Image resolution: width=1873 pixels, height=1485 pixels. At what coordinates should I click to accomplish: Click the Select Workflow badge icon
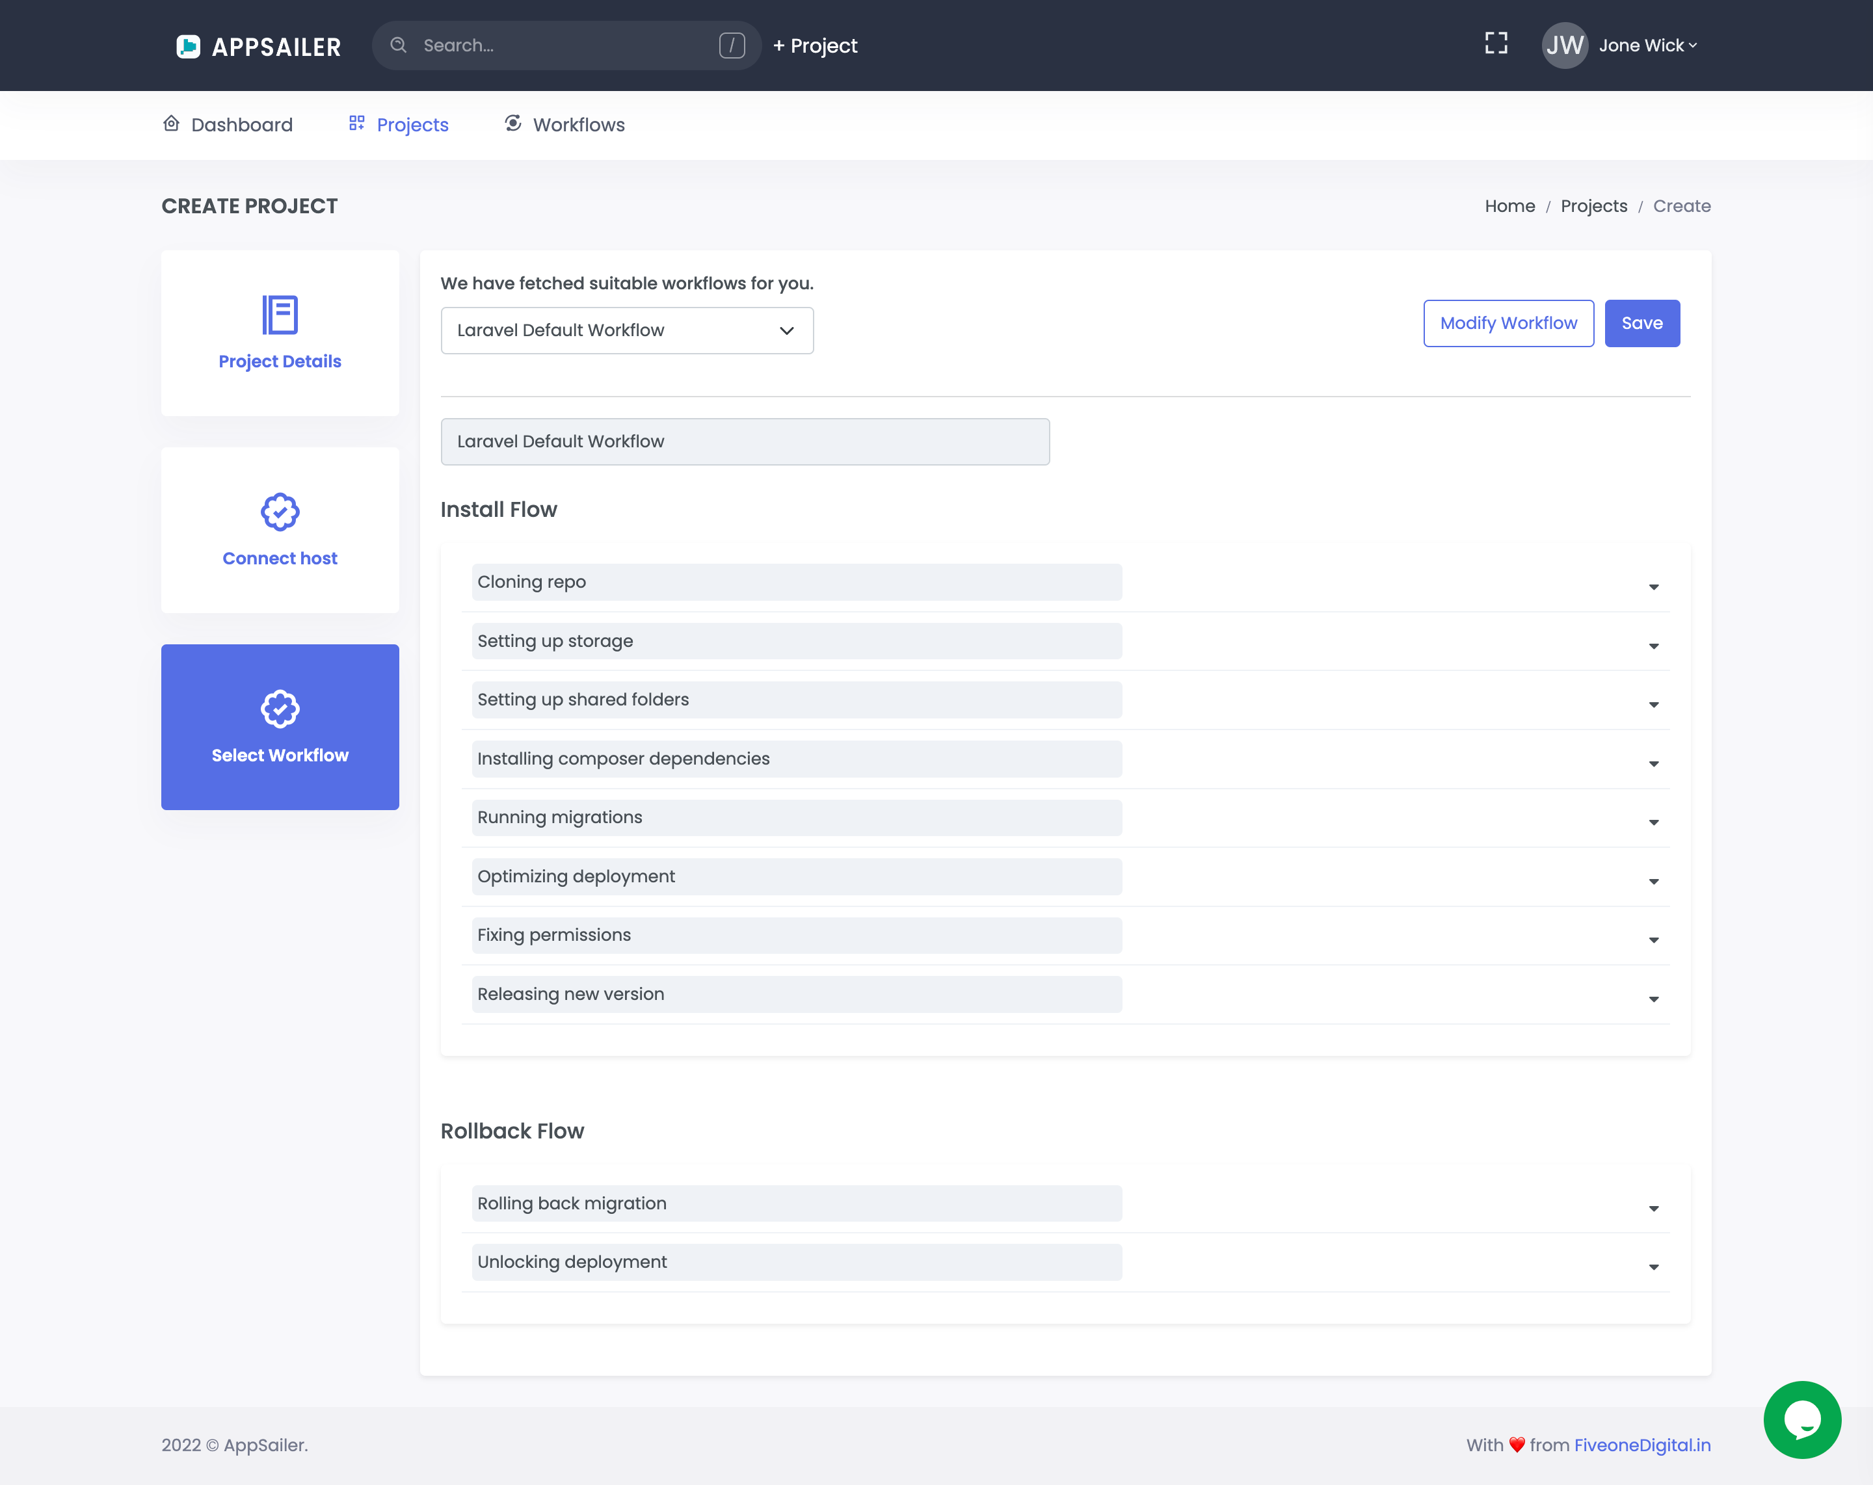click(280, 709)
